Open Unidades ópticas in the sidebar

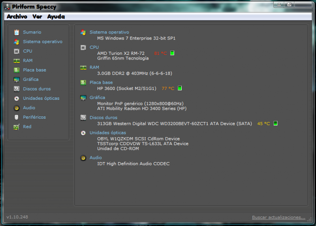pos(41,99)
